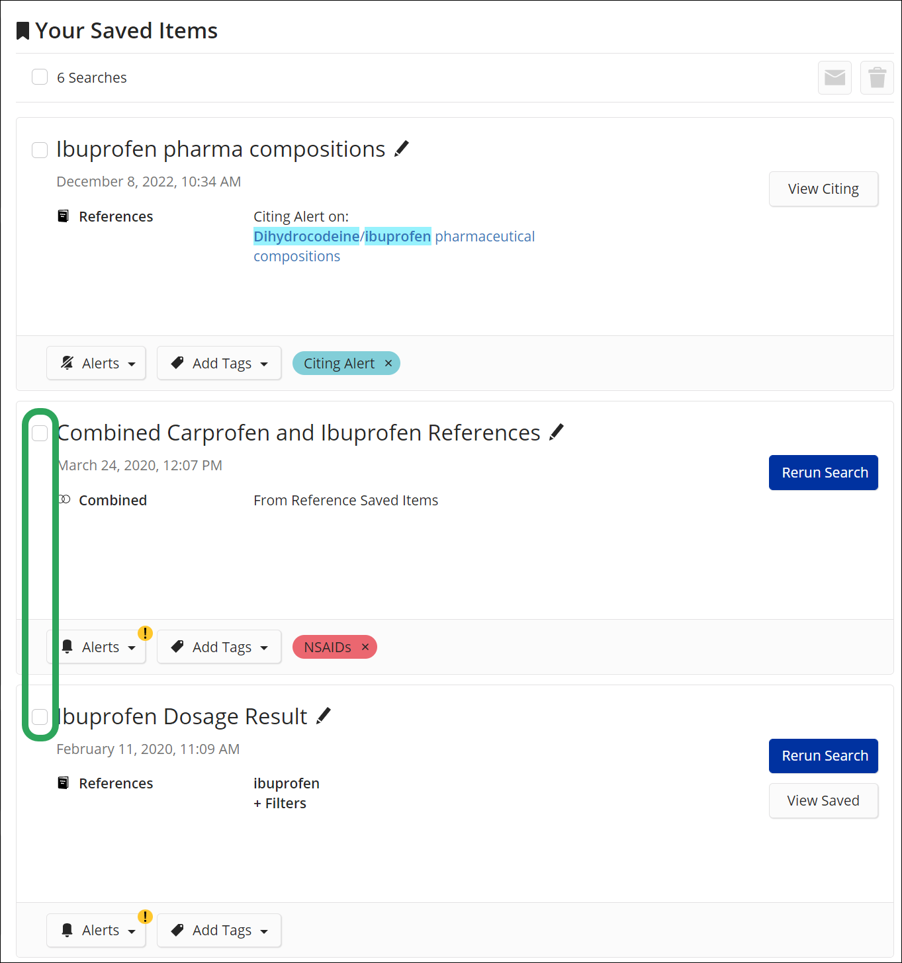This screenshot has width=902, height=963.
Task: Open Alerts dropdown for Ibuprofen Dosage Result
Action: pos(97,930)
